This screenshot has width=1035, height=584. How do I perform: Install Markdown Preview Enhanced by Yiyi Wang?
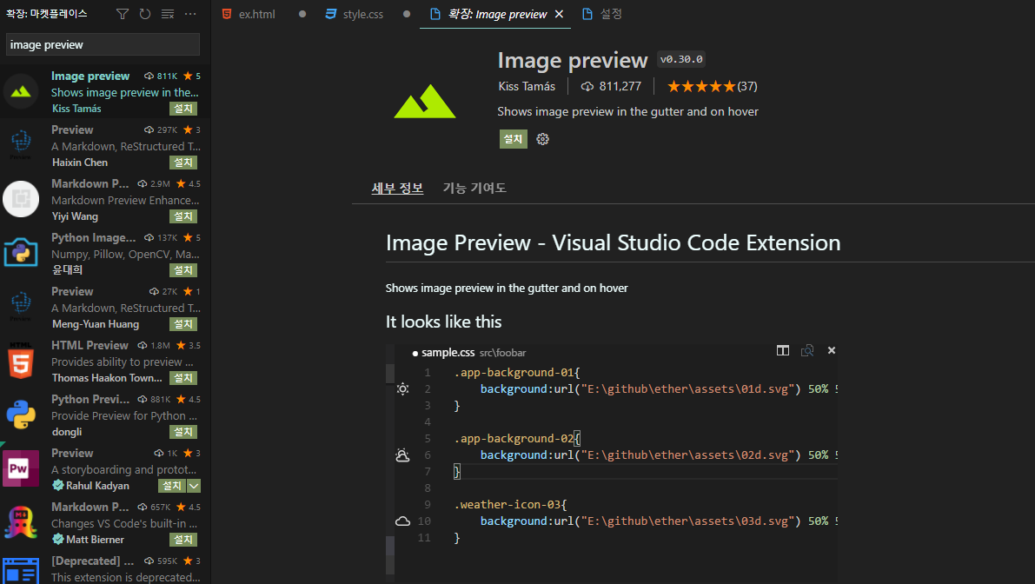coord(183,216)
